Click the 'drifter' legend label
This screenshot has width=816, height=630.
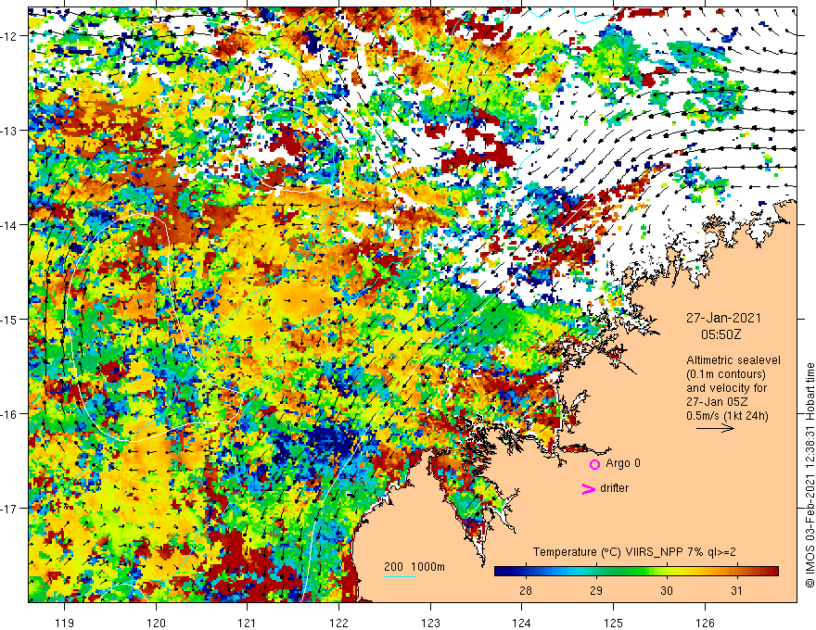(614, 488)
